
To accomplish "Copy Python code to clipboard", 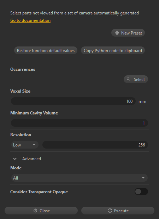I will [113, 51].
